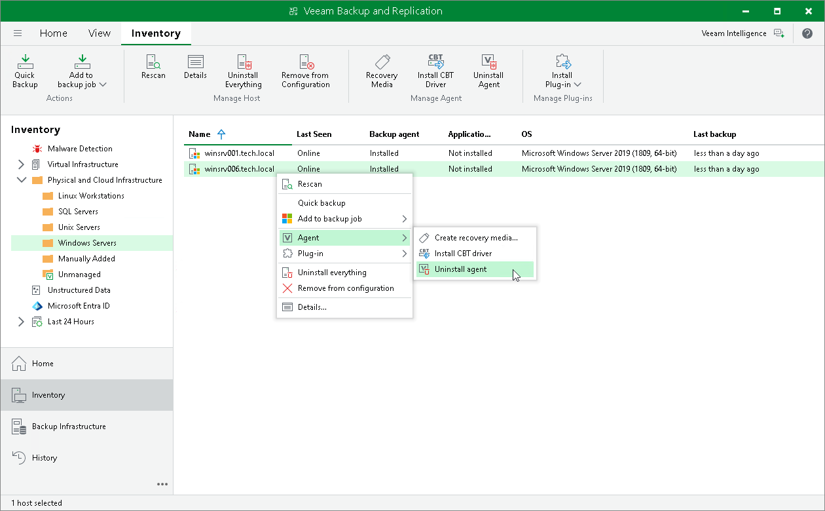Choose Create recovery media... in submenu
Viewport: 825px width, 511px height.
point(475,238)
